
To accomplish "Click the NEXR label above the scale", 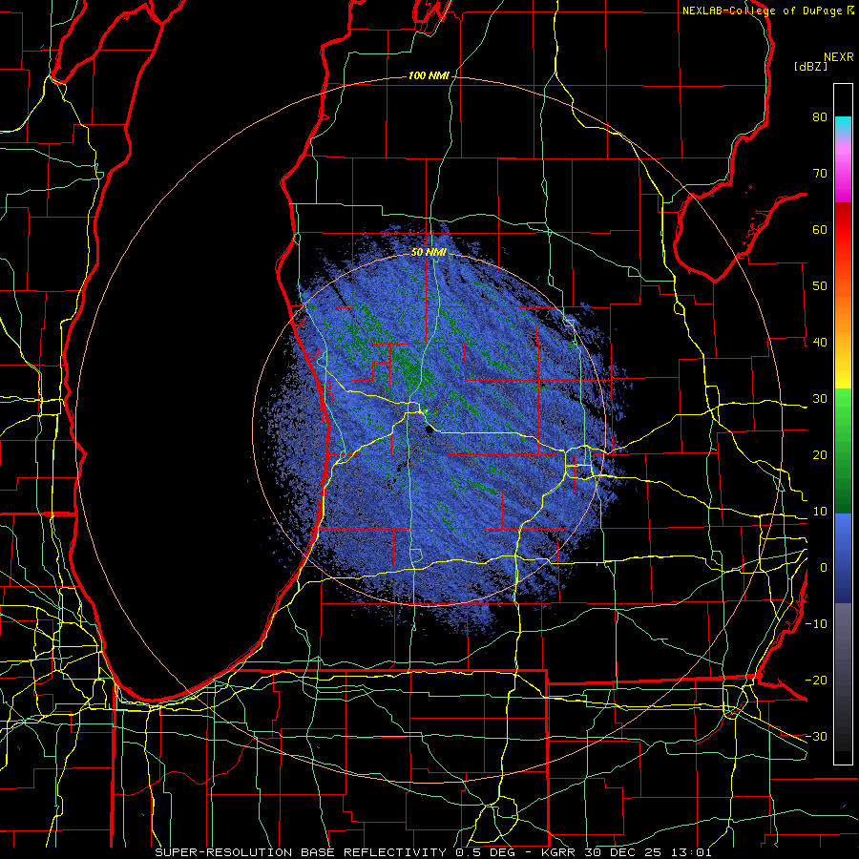I will (839, 57).
